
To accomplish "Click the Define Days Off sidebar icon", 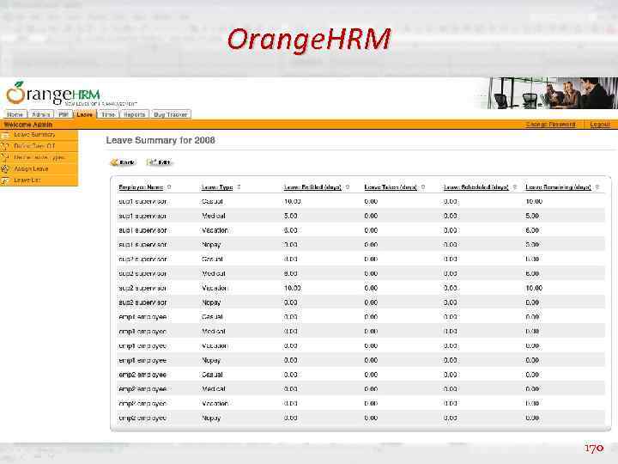I will 5,146.
